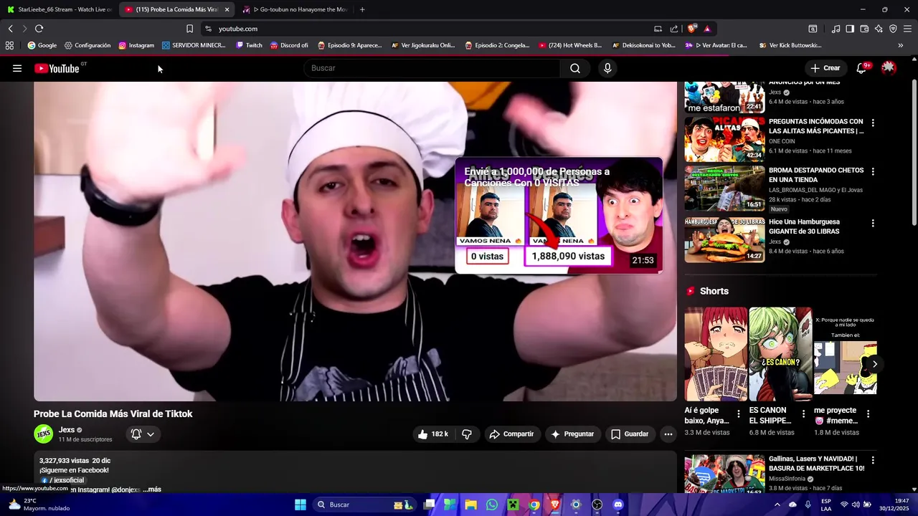Open Discord ofi bookmark
Image resolution: width=918 pixels, height=516 pixels.
(x=289, y=45)
